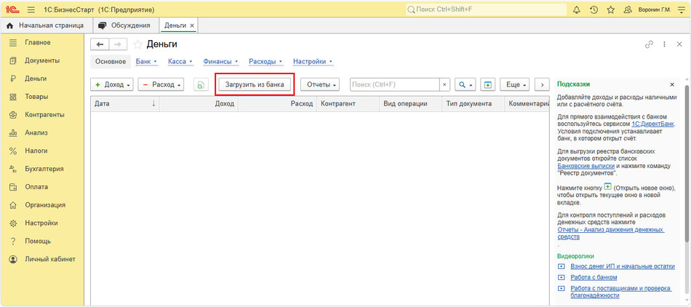This screenshot has width=691, height=307.
Task: Expand the Расход dropdown button
Action: (x=161, y=85)
